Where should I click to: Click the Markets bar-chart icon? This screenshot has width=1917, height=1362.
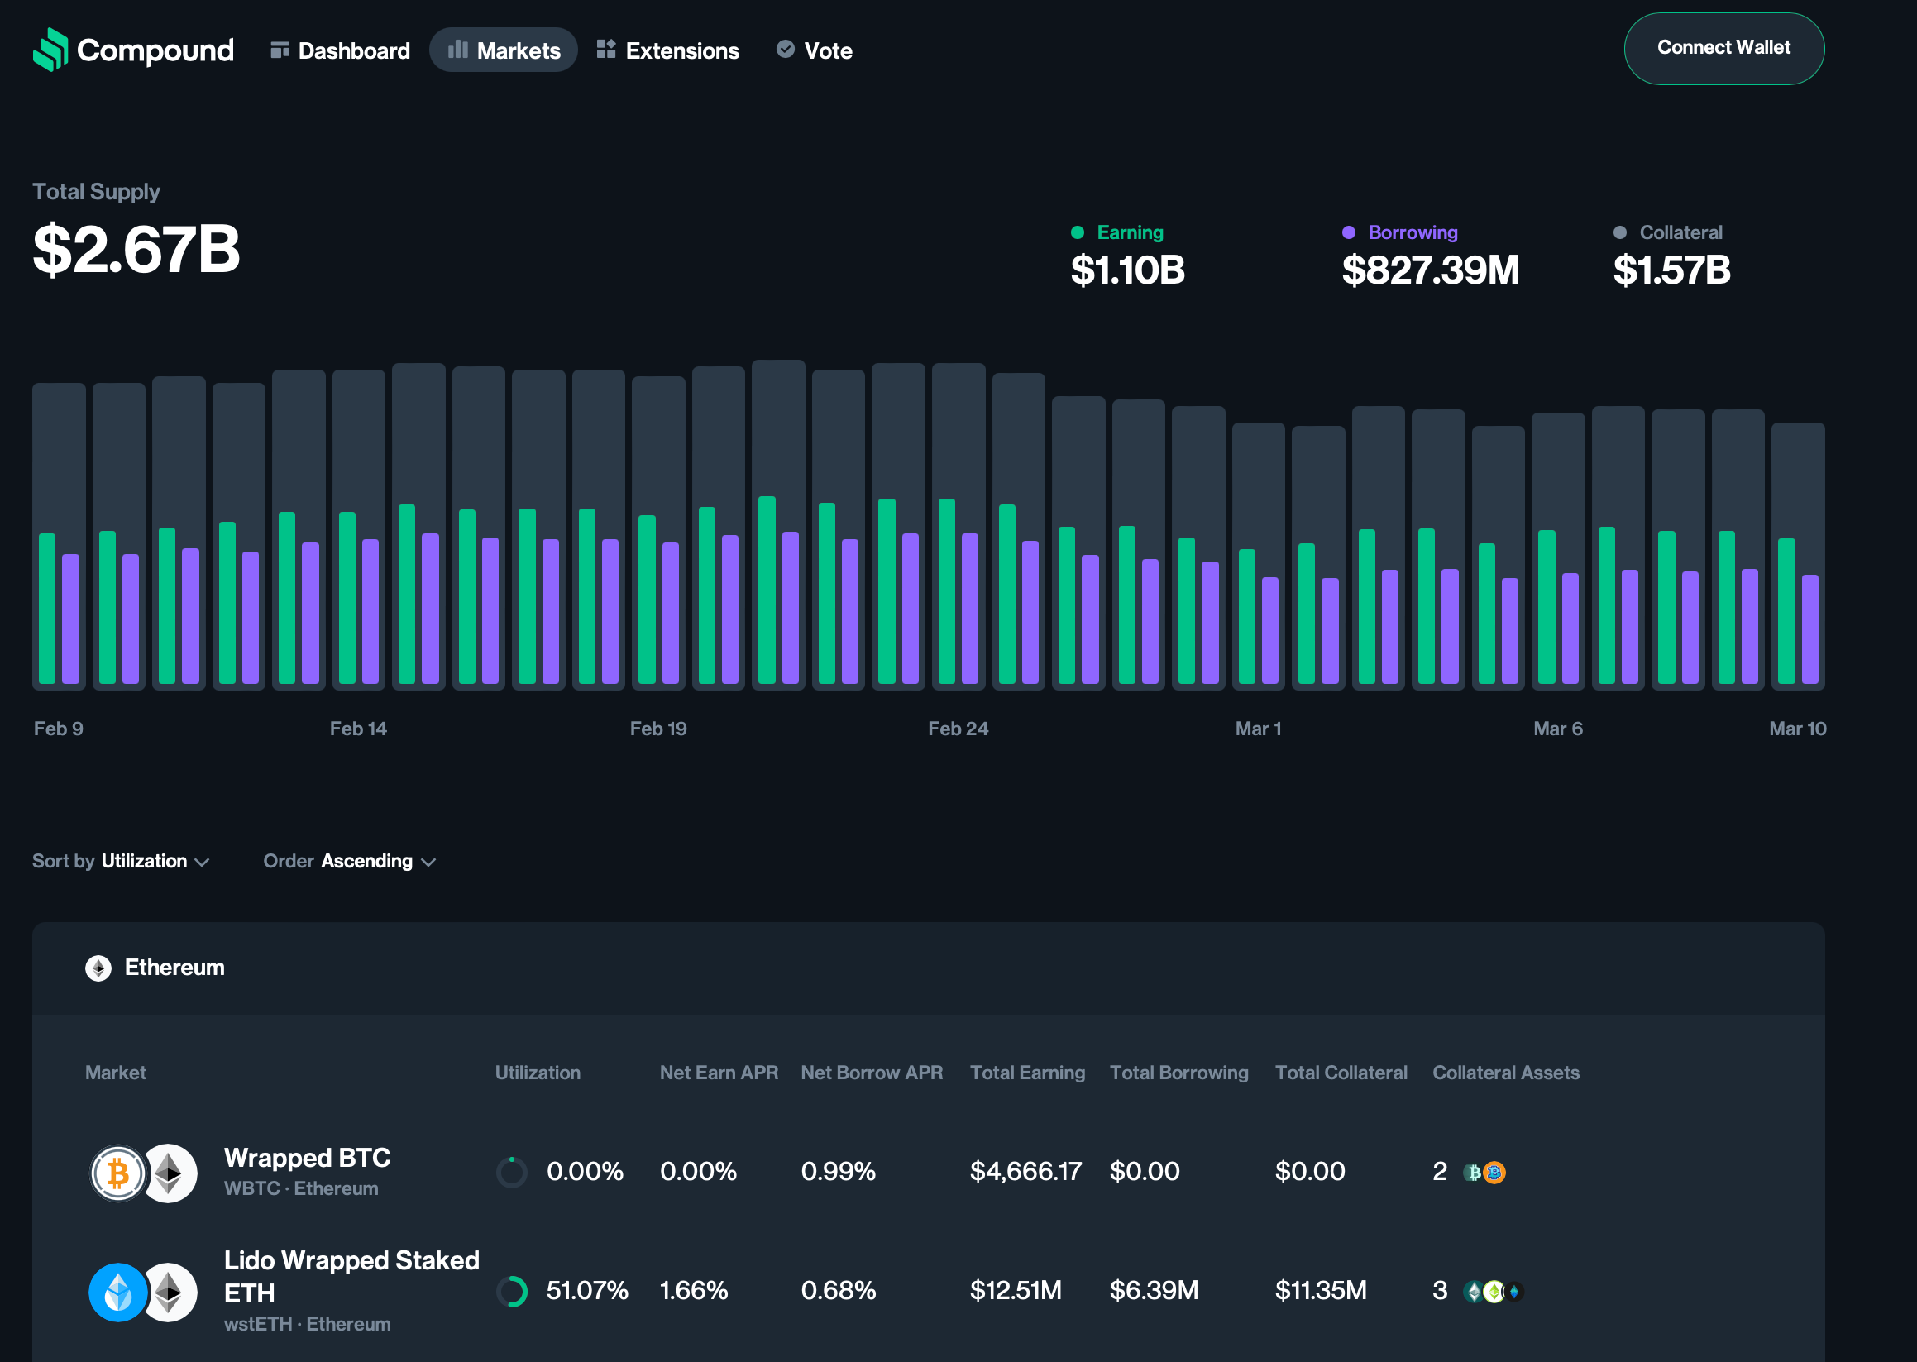click(x=458, y=50)
